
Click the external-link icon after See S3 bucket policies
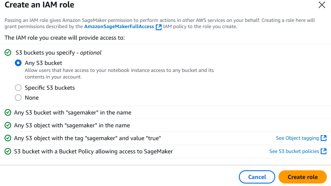tap(324, 151)
